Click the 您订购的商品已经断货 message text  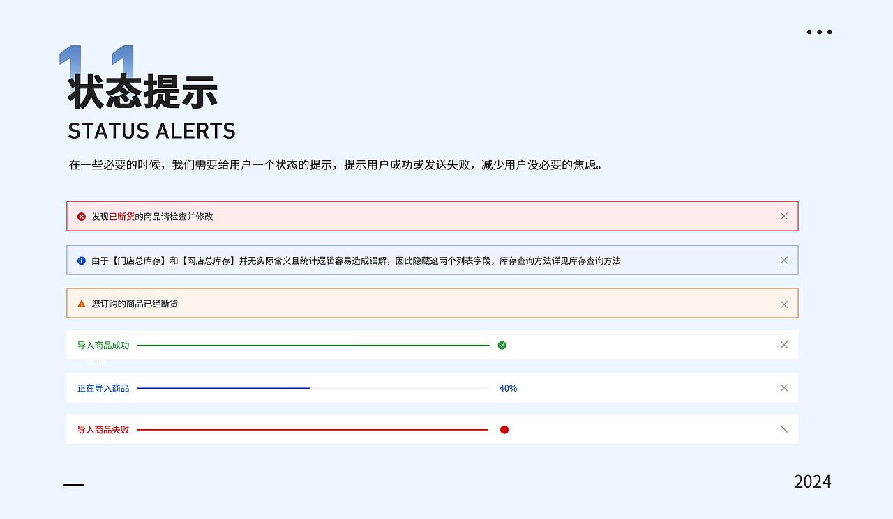point(135,304)
